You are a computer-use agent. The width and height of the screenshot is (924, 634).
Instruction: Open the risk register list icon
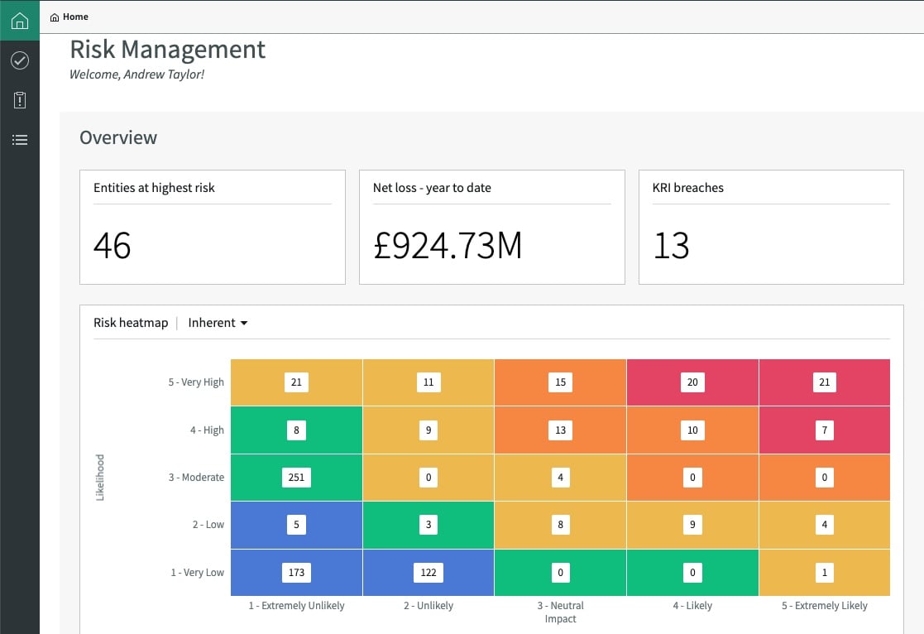point(20,139)
